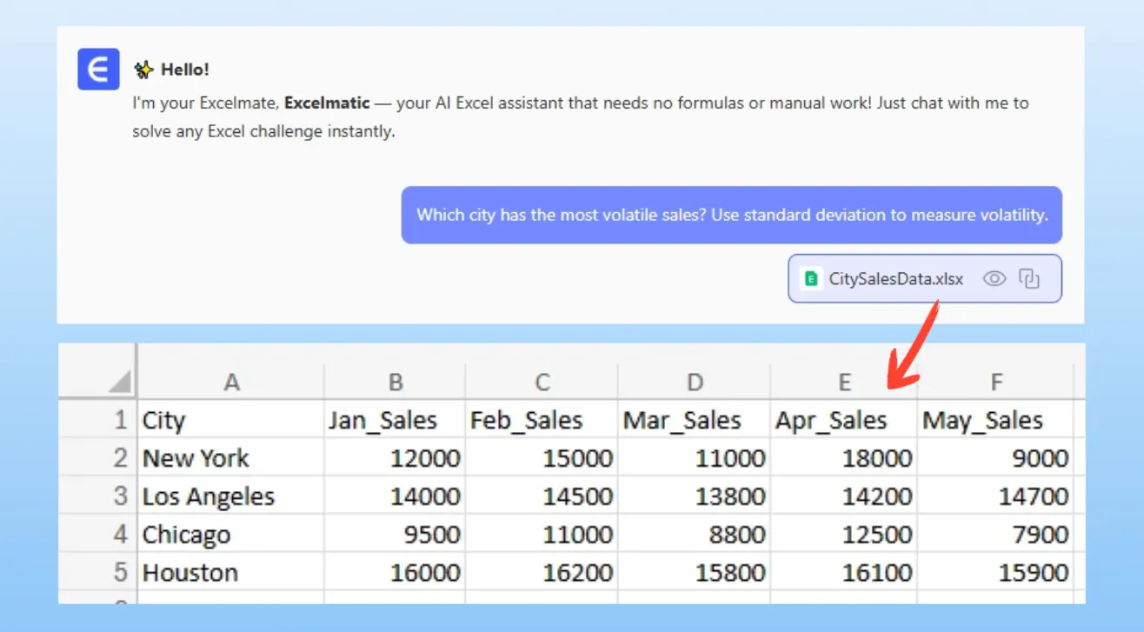Click the Apr_Sales header cell
The image size is (1144, 632).
843,421
